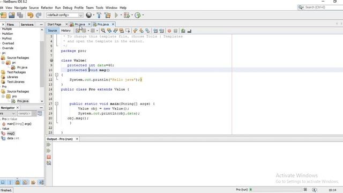Click the Previous Bookmark editor icon

pos(135,31)
